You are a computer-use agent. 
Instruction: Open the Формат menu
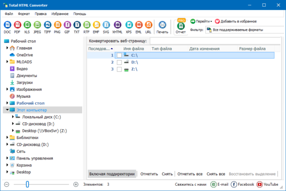[x=24, y=14]
